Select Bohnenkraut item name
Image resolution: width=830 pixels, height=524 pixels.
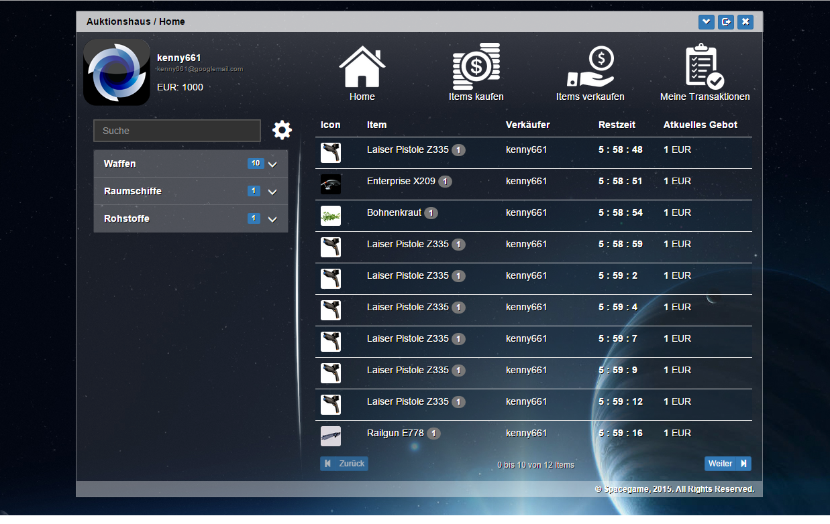(395, 212)
